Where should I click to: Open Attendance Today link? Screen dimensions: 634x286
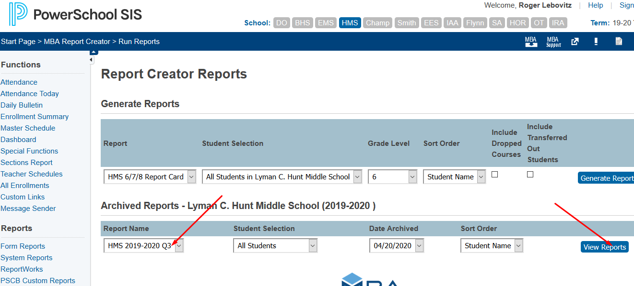30,94
